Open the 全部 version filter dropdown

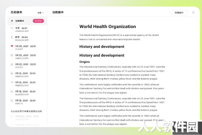tap(40, 13)
